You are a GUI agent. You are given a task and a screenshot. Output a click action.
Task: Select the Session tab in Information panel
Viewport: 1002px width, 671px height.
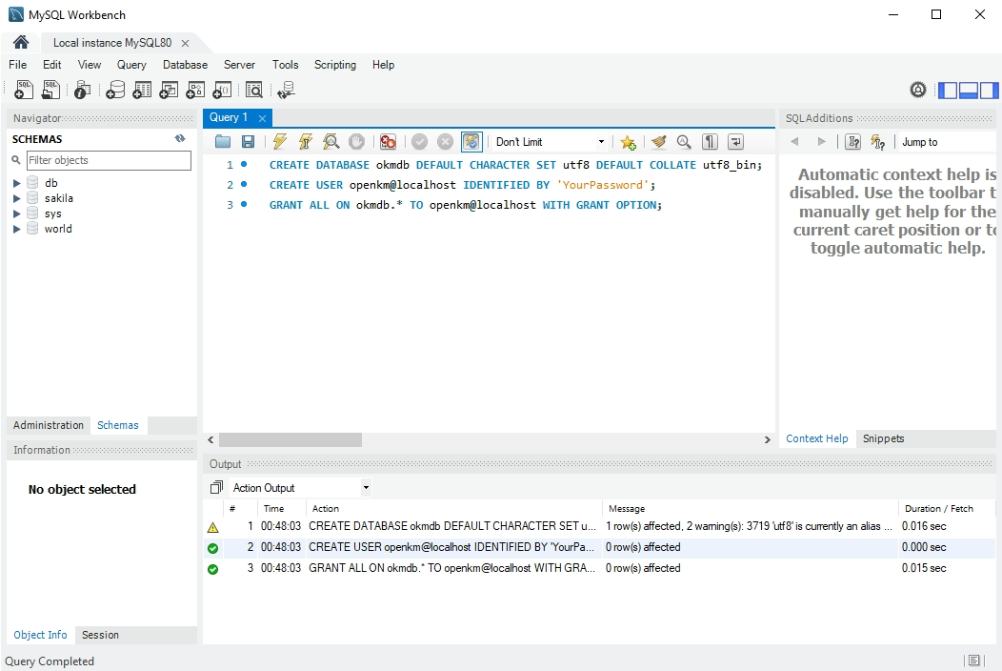100,635
